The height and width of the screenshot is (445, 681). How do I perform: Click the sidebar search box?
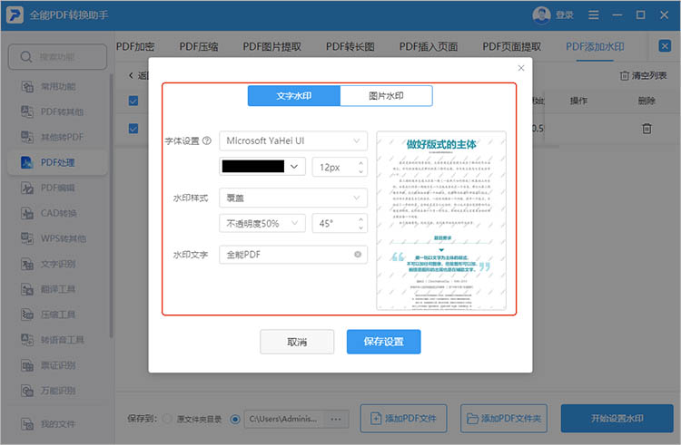coord(58,57)
